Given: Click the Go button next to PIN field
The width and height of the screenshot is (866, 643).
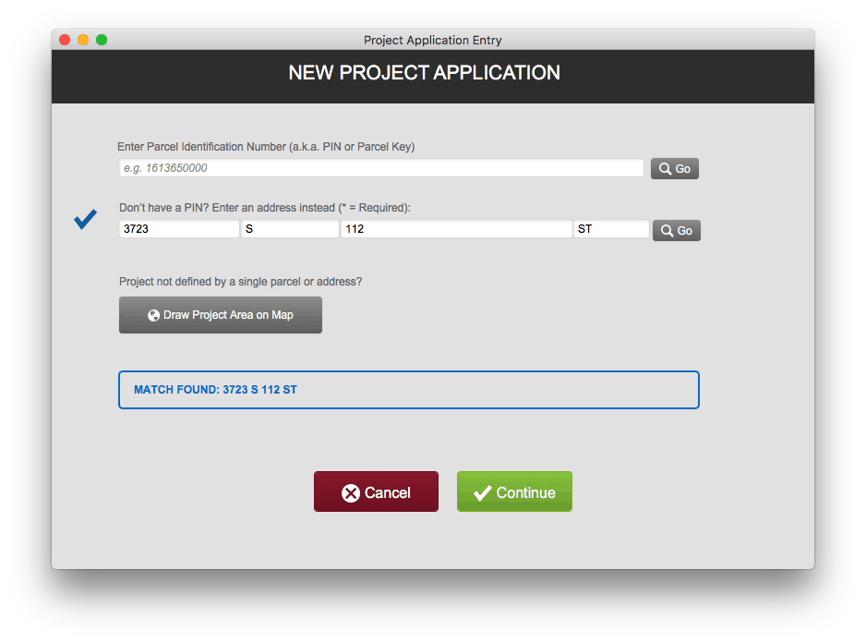Looking at the screenshot, I should coord(674,169).
